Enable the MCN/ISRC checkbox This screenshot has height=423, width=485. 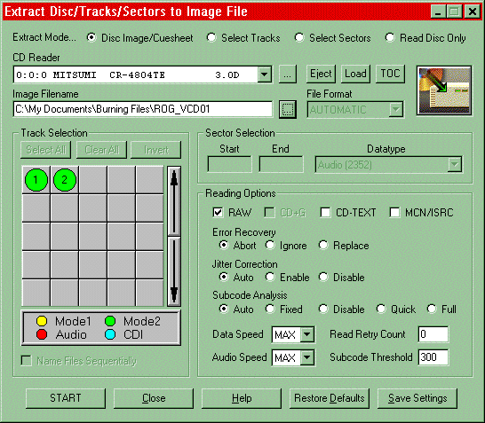(394, 213)
